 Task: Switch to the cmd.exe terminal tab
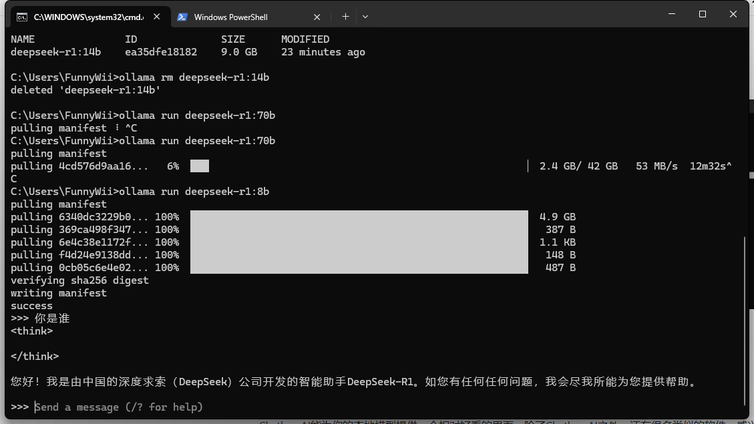coord(89,17)
